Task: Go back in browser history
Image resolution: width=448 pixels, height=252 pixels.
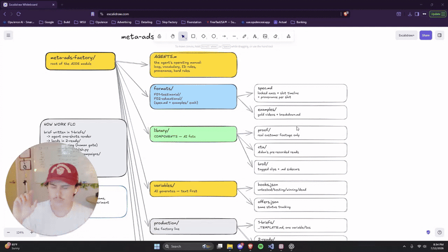Action: (x=4, y=14)
